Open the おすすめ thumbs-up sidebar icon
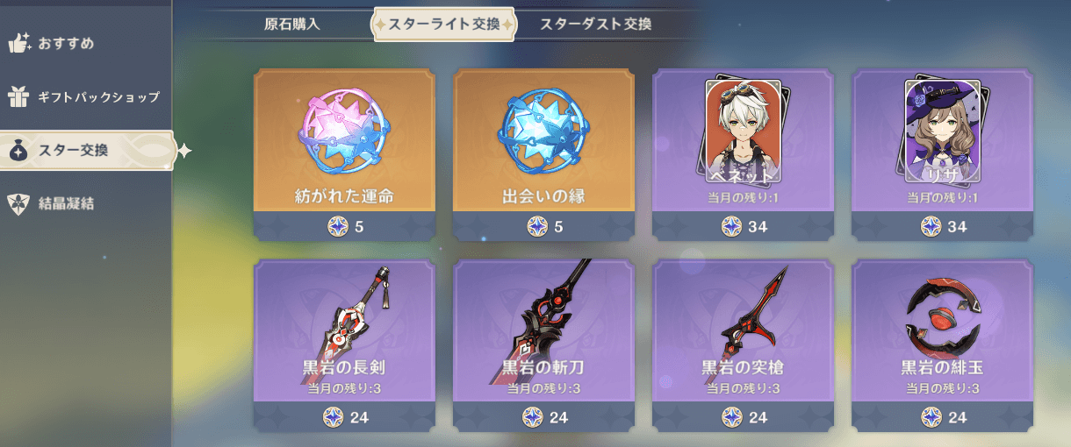The width and height of the screenshot is (1071, 447). click(x=19, y=42)
